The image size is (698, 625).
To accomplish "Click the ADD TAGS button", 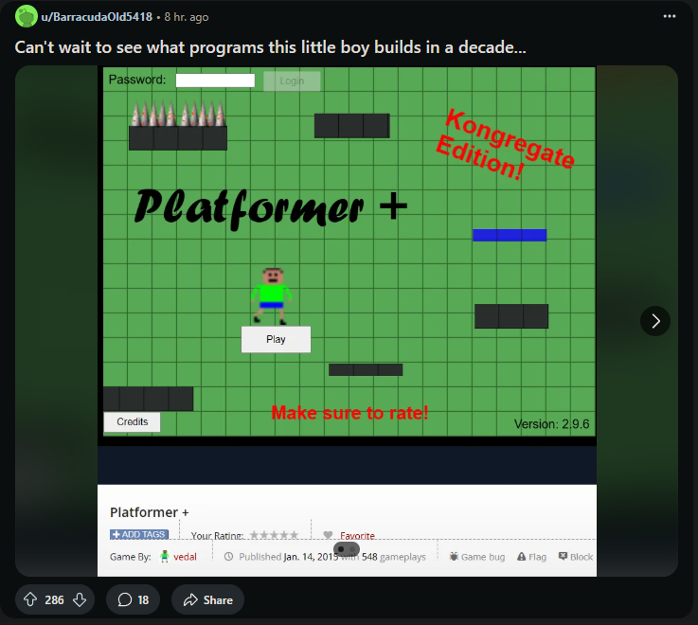I will click(x=139, y=534).
